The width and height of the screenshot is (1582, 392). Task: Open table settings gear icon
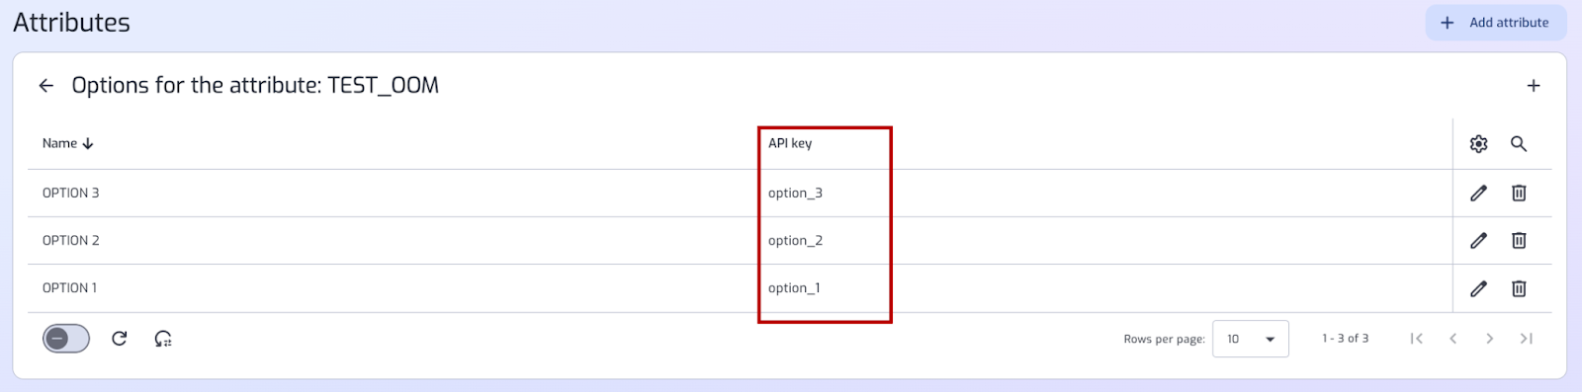point(1478,144)
